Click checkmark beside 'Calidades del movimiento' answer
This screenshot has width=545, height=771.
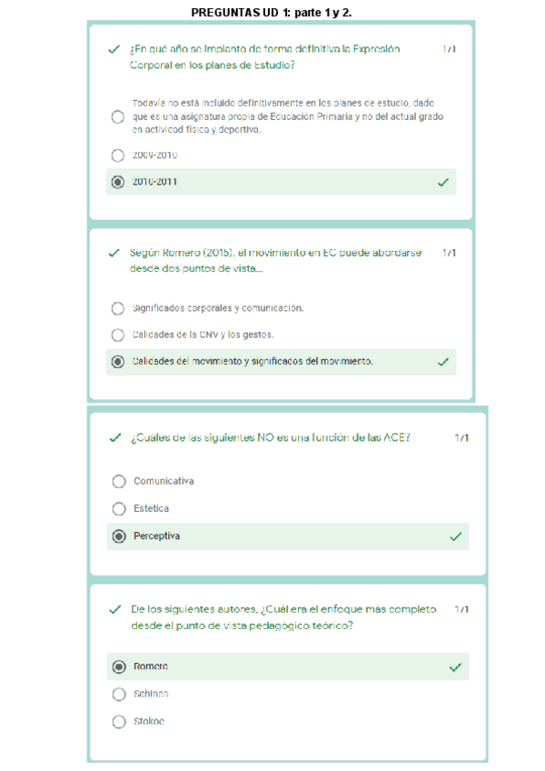[443, 362]
